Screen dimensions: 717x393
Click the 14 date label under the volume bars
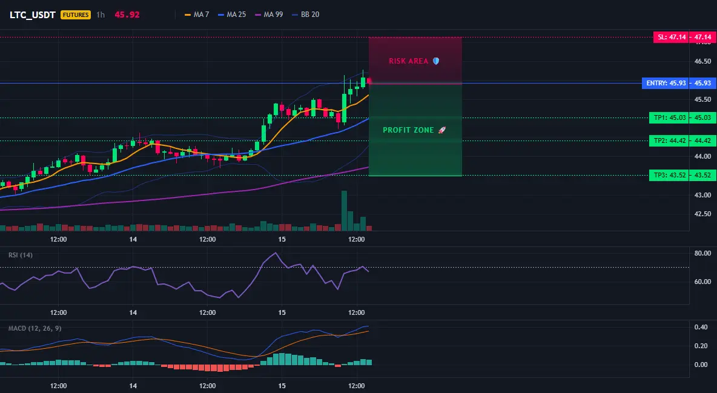[133, 239]
